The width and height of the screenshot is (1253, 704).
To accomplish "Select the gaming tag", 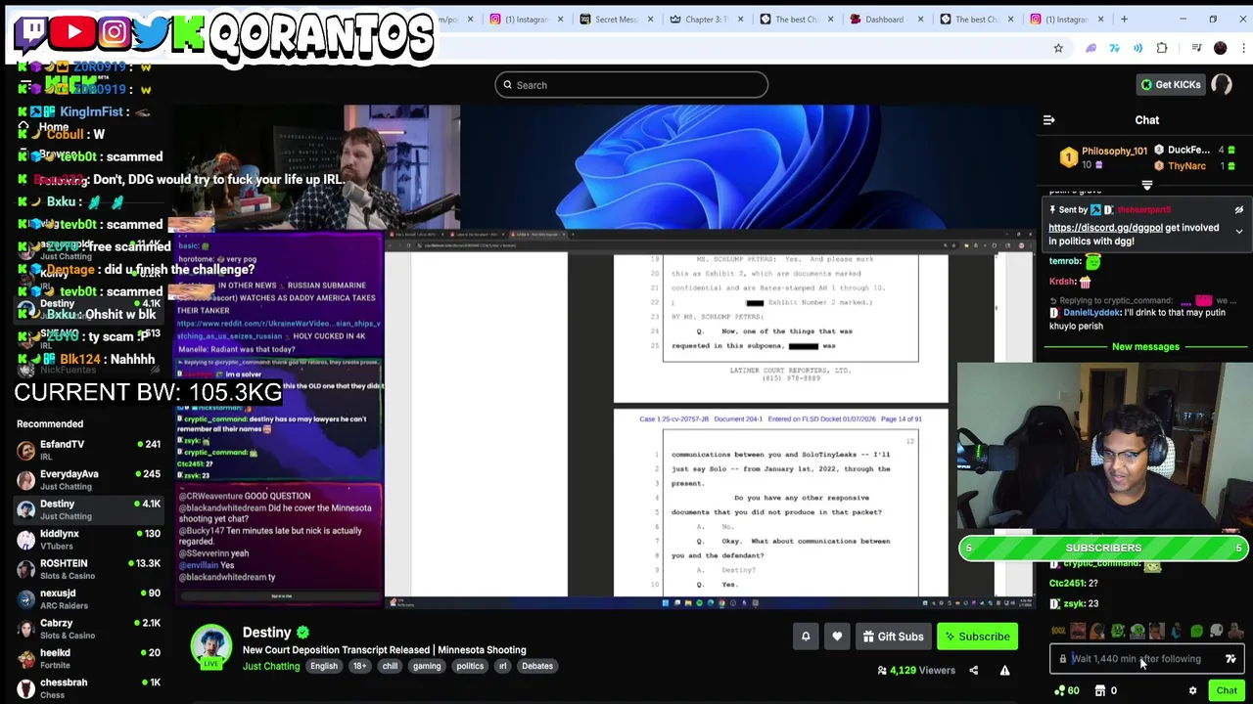I will tap(427, 666).
